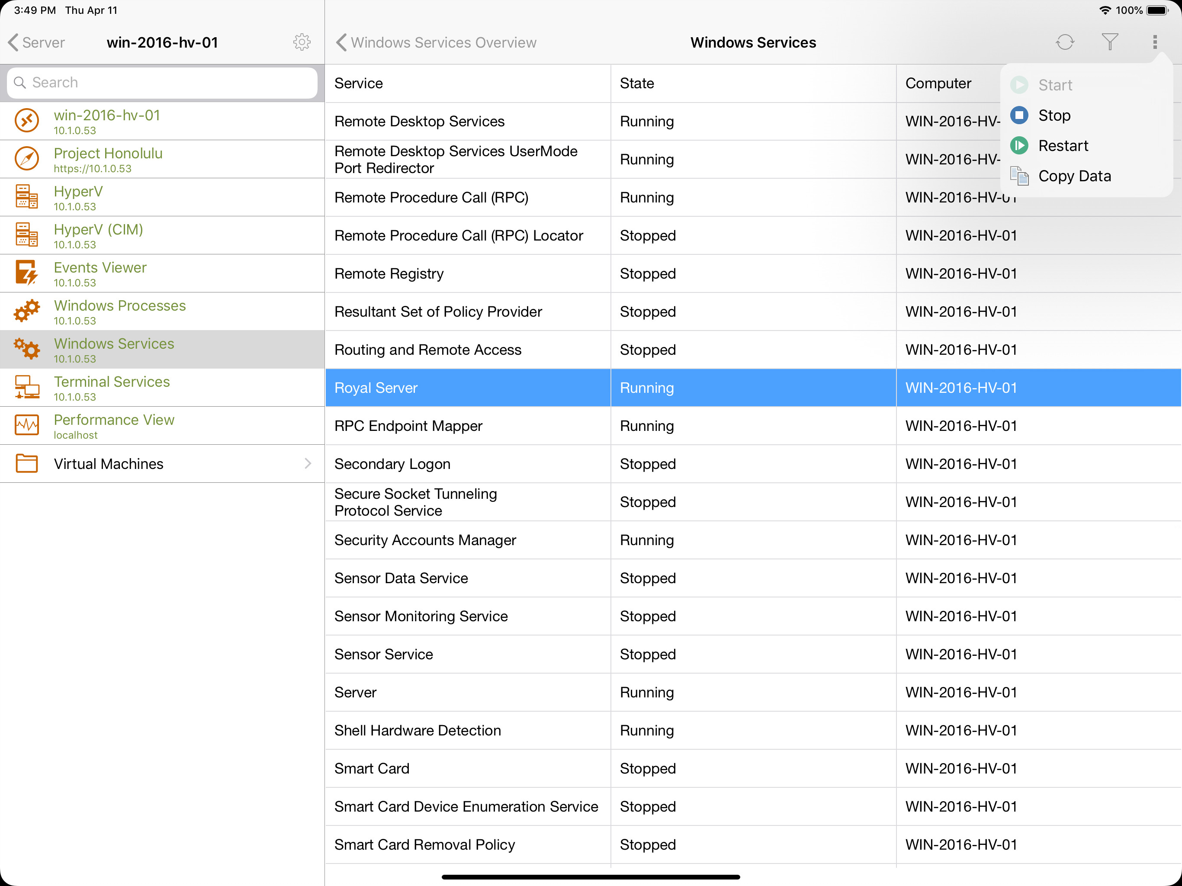The height and width of the screenshot is (886, 1182).
Task: Select HyperV (CIM) connection icon
Action: [x=26, y=234]
